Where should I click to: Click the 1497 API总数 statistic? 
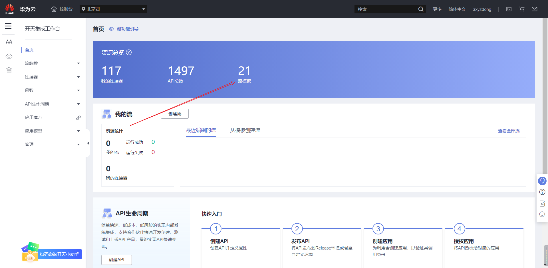pyautogui.click(x=181, y=74)
